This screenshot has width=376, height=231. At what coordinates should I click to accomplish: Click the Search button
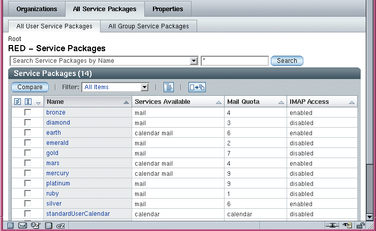[x=287, y=61]
